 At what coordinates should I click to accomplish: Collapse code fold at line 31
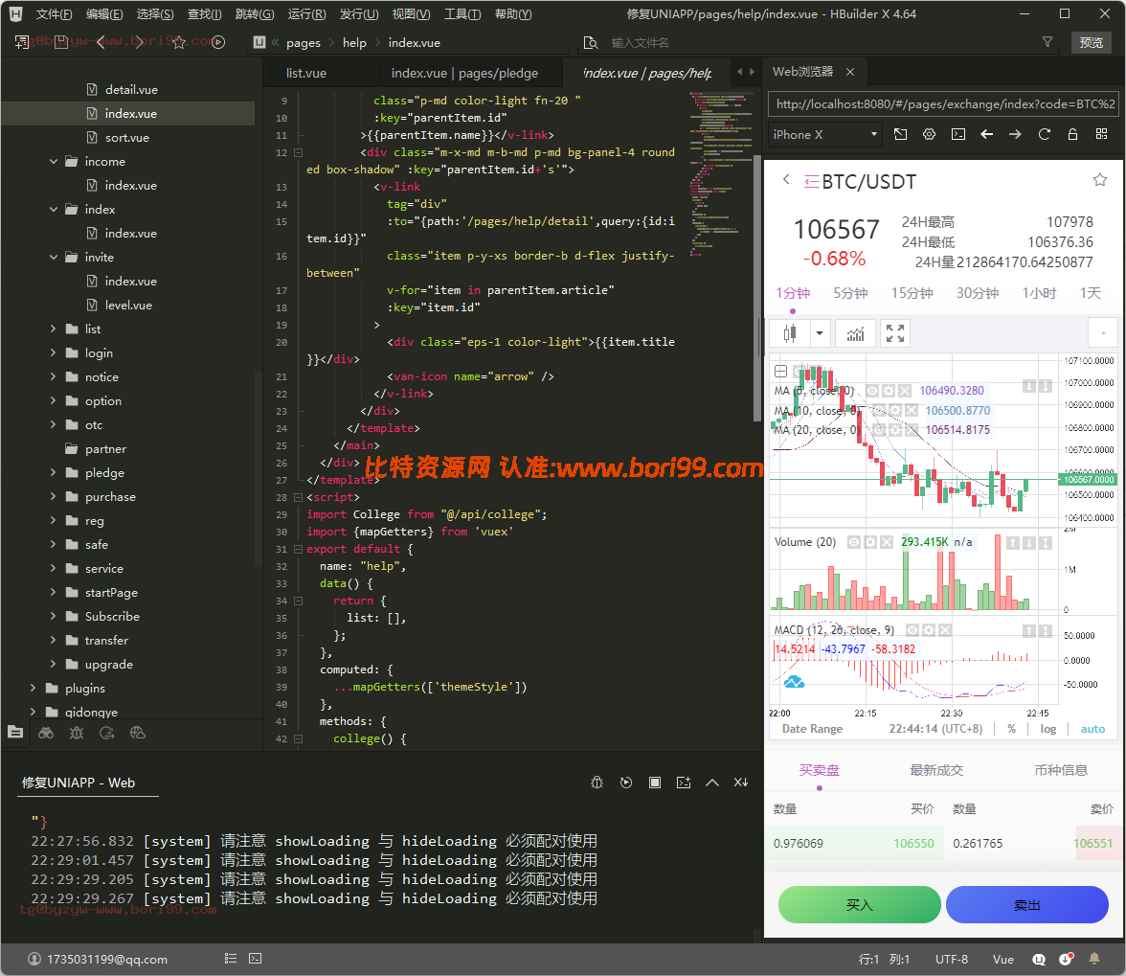[298, 549]
